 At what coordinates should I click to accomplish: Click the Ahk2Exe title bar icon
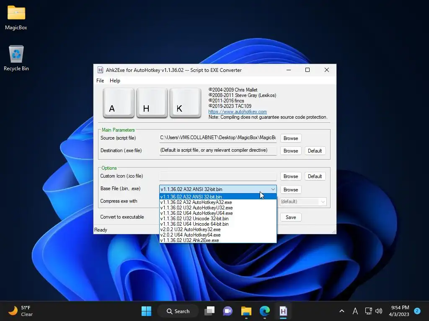pos(100,70)
